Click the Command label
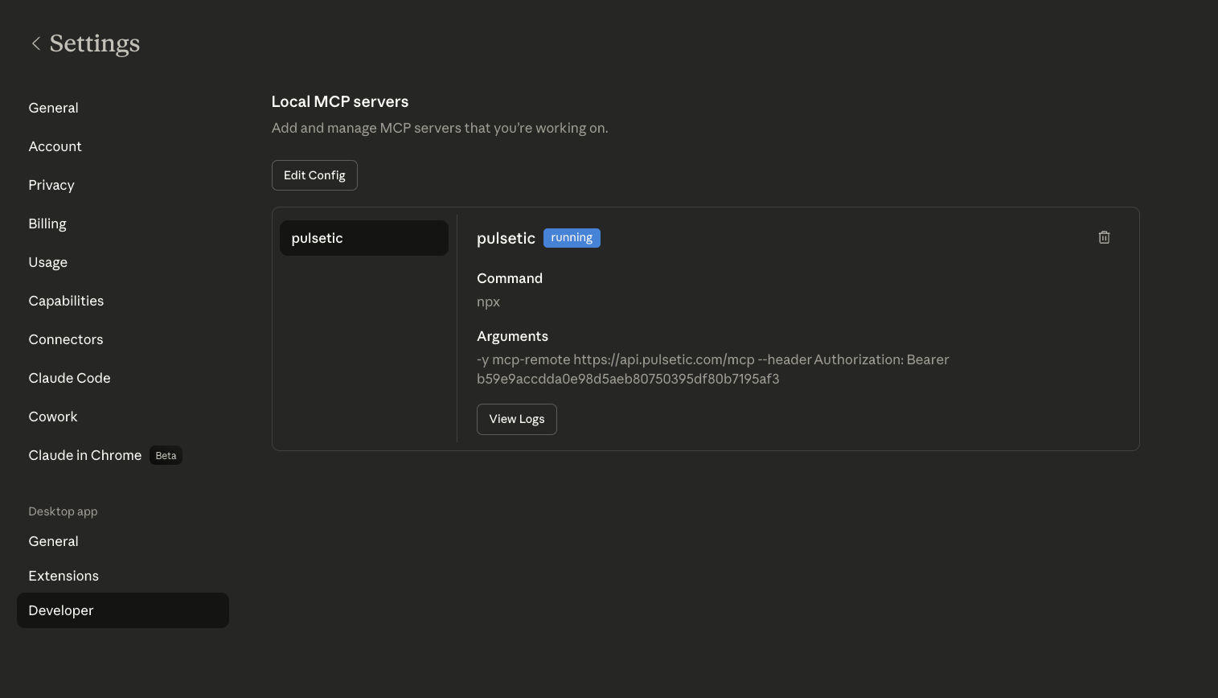Image resolution: width=1218 pixels, height=698 pixels. click(510, 278)
